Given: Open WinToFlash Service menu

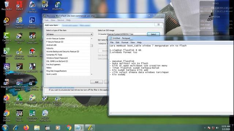Looking at the screenshot, I should 61,20.
